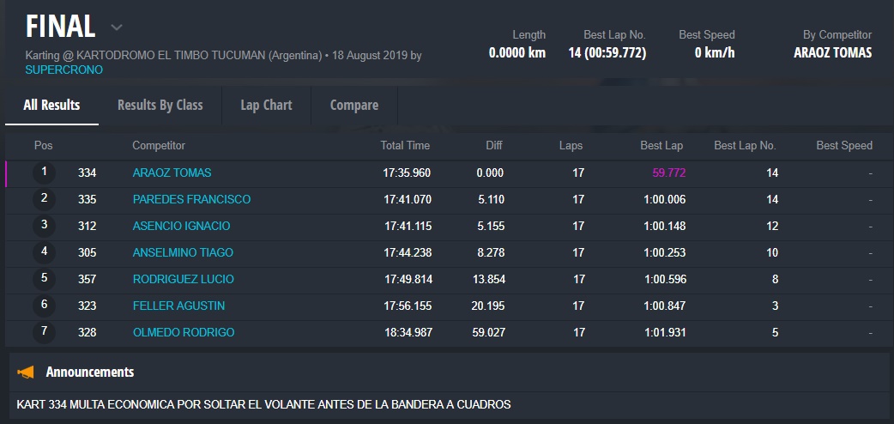This screenshot has height=424, width=894.
Task: Click the position 1 circle badge
Action: (44, 173)
